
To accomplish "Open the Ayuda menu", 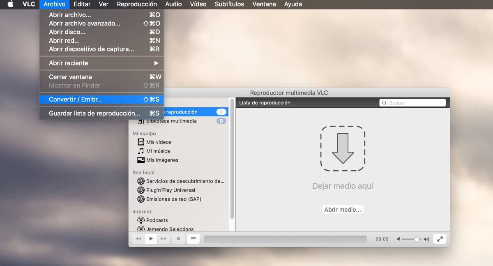I will [293, 4].
